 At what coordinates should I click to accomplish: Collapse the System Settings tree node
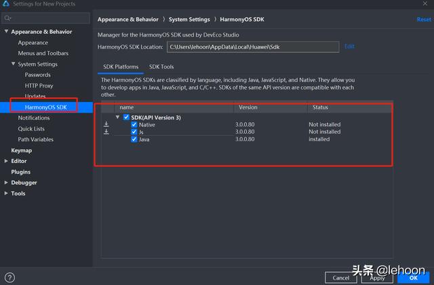tap(13, 64)
